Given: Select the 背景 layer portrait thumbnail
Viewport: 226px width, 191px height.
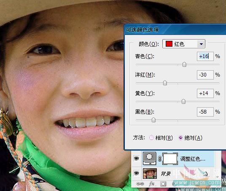Looking at the screenshot, I should [x=150, y=174].
